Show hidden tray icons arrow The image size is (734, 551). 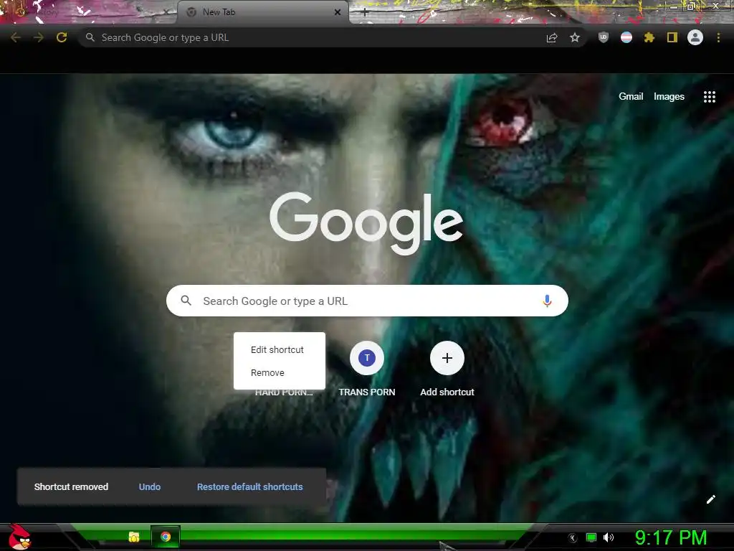(x=573, y=538)
